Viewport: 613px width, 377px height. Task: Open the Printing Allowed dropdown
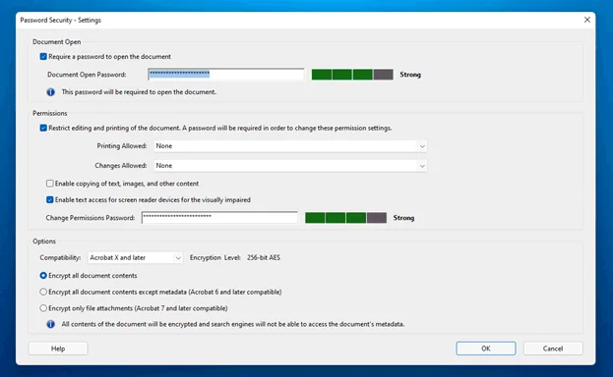[x=290, y=146]
